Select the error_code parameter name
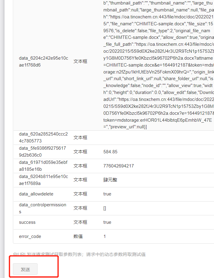 (30, 236)
